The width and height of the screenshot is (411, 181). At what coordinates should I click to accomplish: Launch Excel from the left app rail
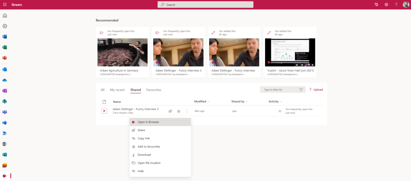pos(5,47)
